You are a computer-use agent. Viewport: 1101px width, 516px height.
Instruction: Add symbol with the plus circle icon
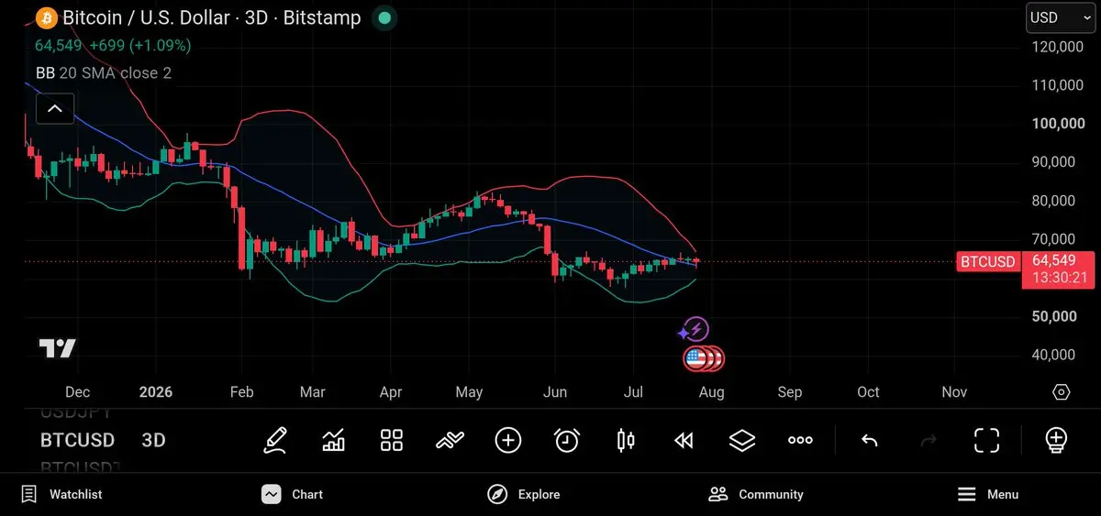tap(508, 440)
